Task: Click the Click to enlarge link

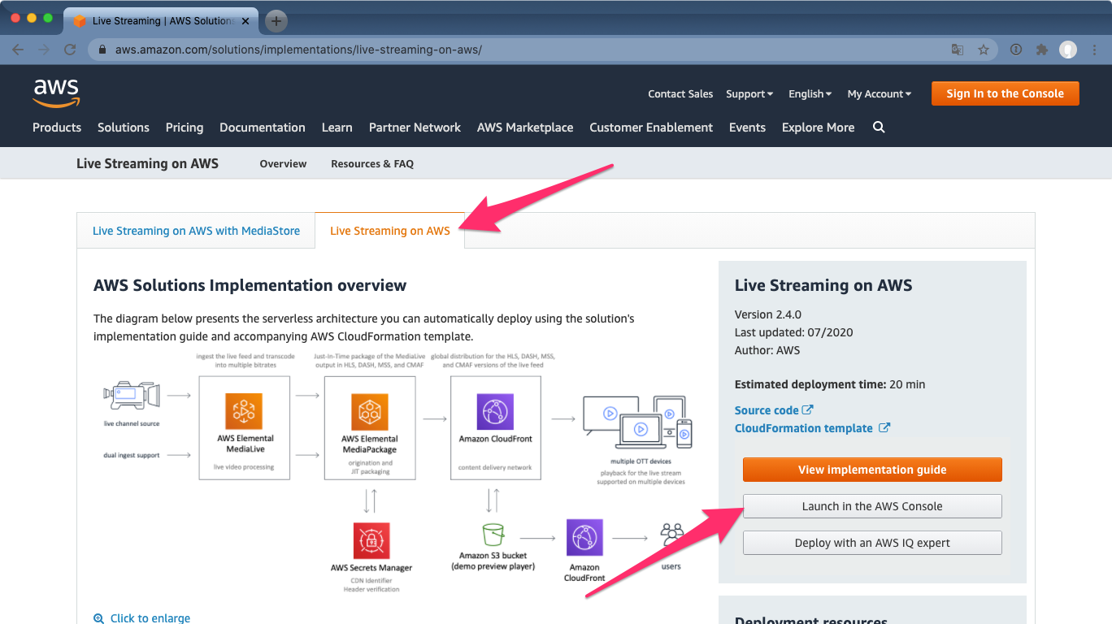Action: 150,618
